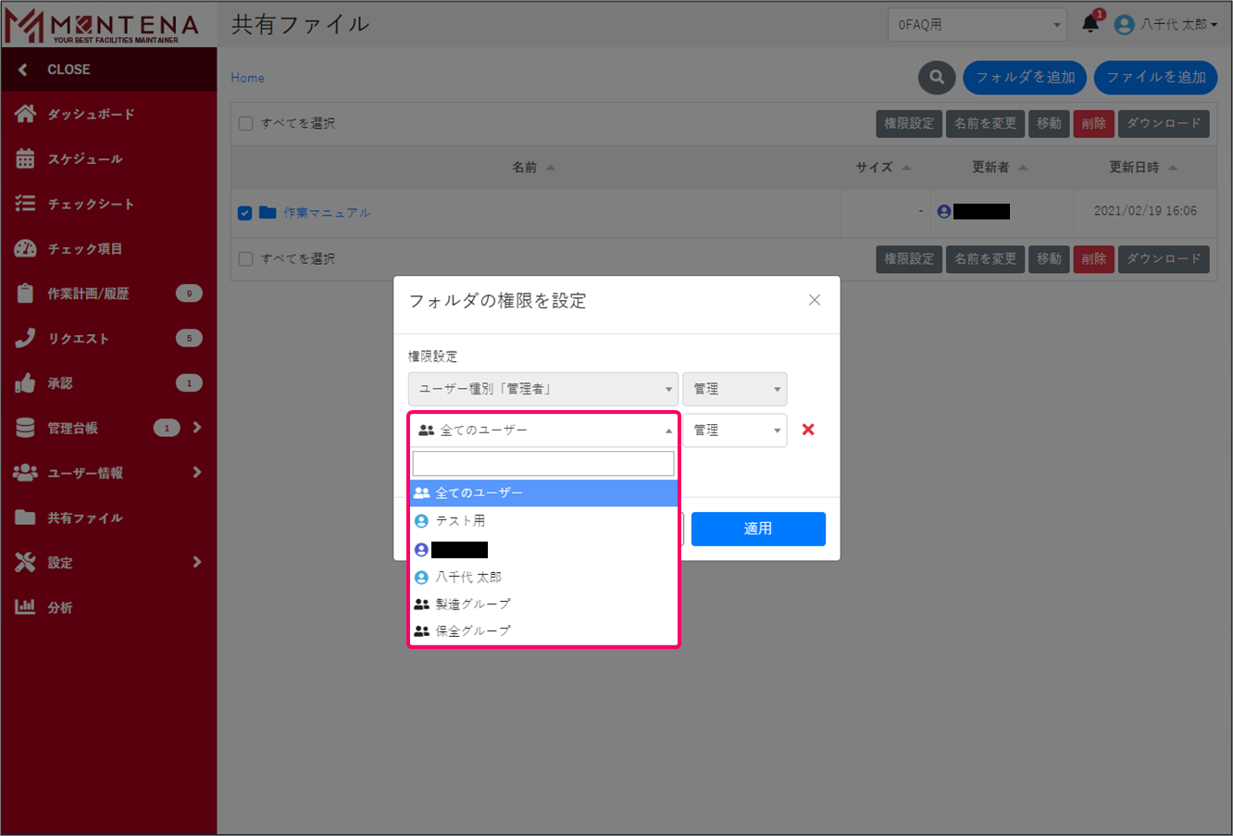Click the red X to remove permission row

(808, 430)
